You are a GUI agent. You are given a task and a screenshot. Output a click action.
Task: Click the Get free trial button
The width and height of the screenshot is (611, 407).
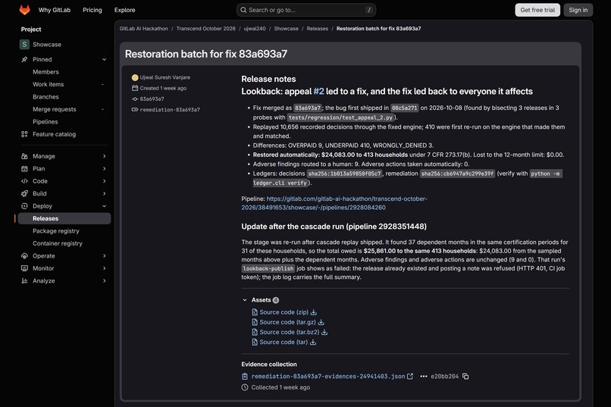537,10
